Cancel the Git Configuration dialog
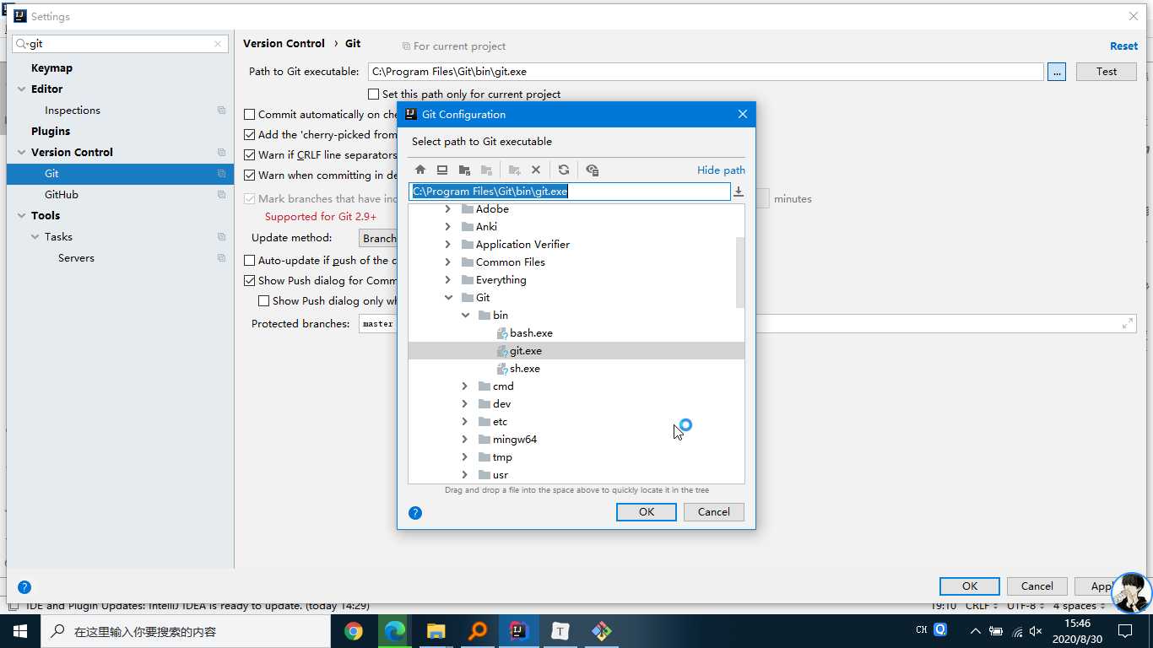1153x648 pixels. (x=714, y=512)
